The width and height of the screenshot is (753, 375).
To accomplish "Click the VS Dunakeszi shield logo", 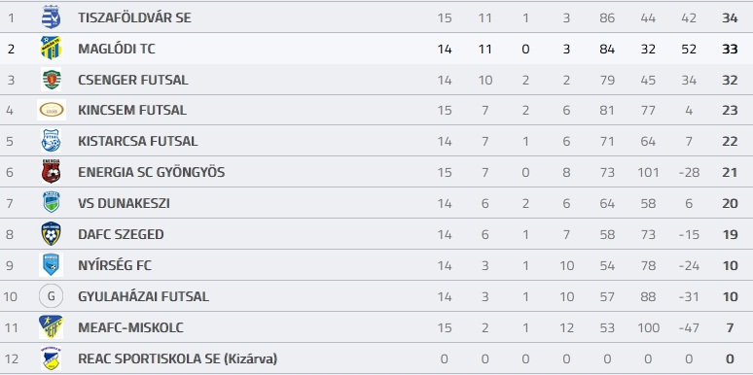I will (51, 203).
